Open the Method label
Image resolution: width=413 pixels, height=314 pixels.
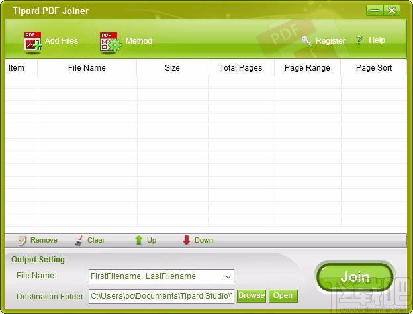pos(139,41)
